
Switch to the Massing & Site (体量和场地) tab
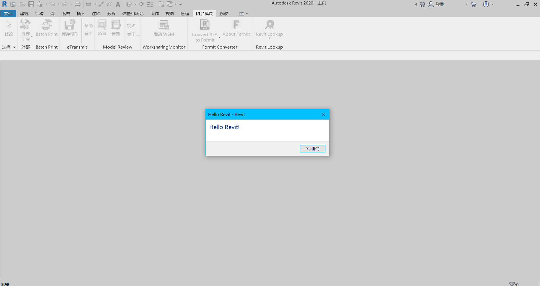tap(133, 13)
